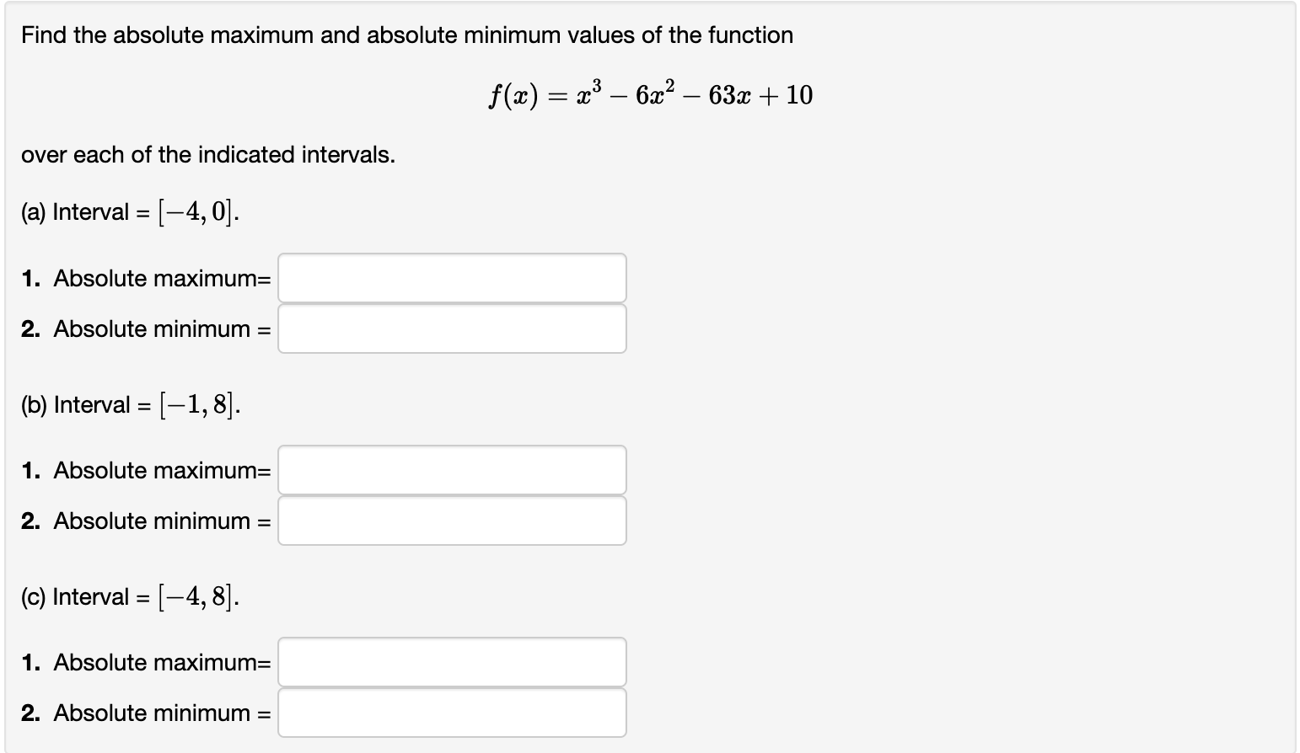Click the Absolute minimum label under part (b)

pos(160,521)
